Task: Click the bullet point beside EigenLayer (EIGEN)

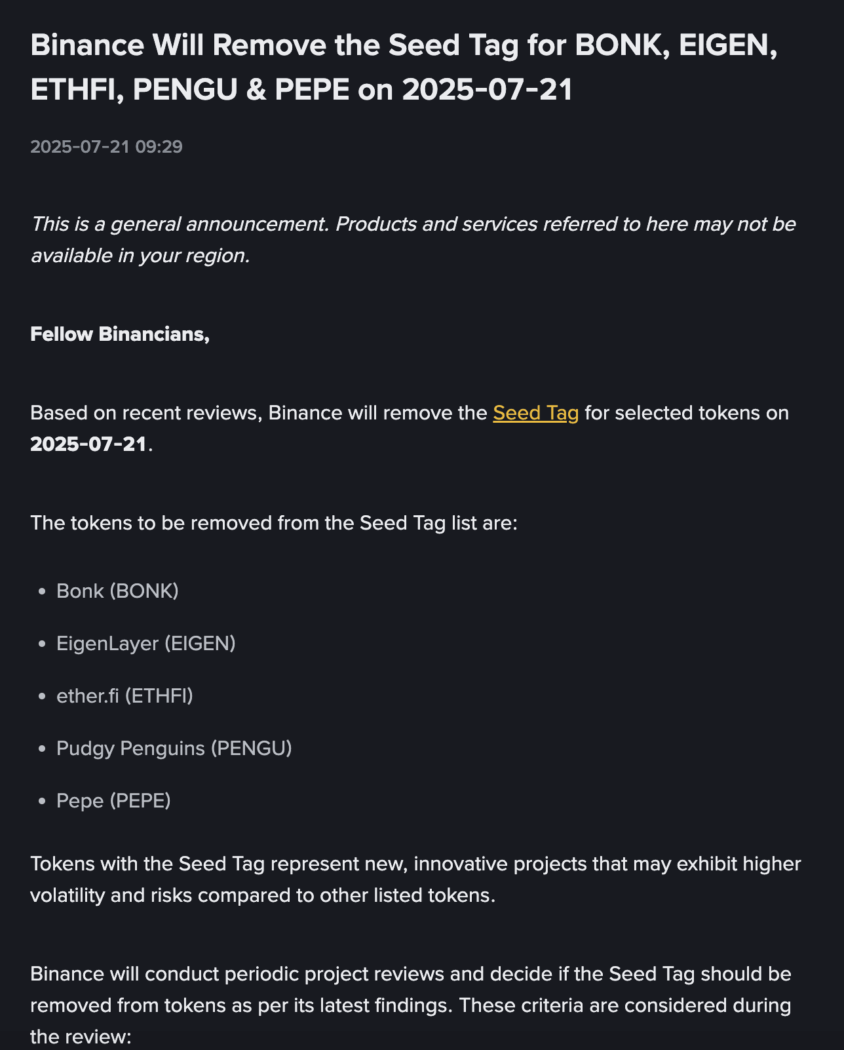Action: (43, 644)
